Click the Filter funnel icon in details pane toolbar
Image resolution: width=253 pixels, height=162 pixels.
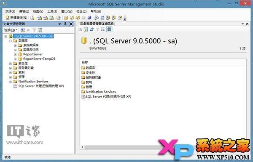(97, 29)
